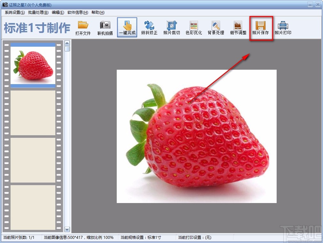Click the filmstrip scrollbar down arrow
Screen dimensions: 323x243
67,229
